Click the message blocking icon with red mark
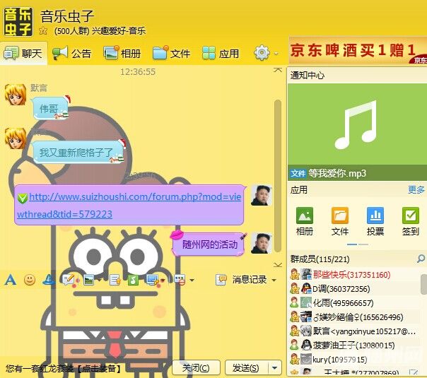Viewport: 427px width, 378px height. (180, 280)
